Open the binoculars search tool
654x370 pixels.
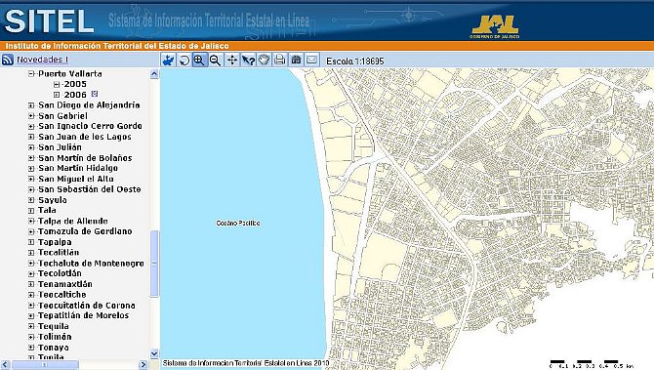tap(296, 61)
